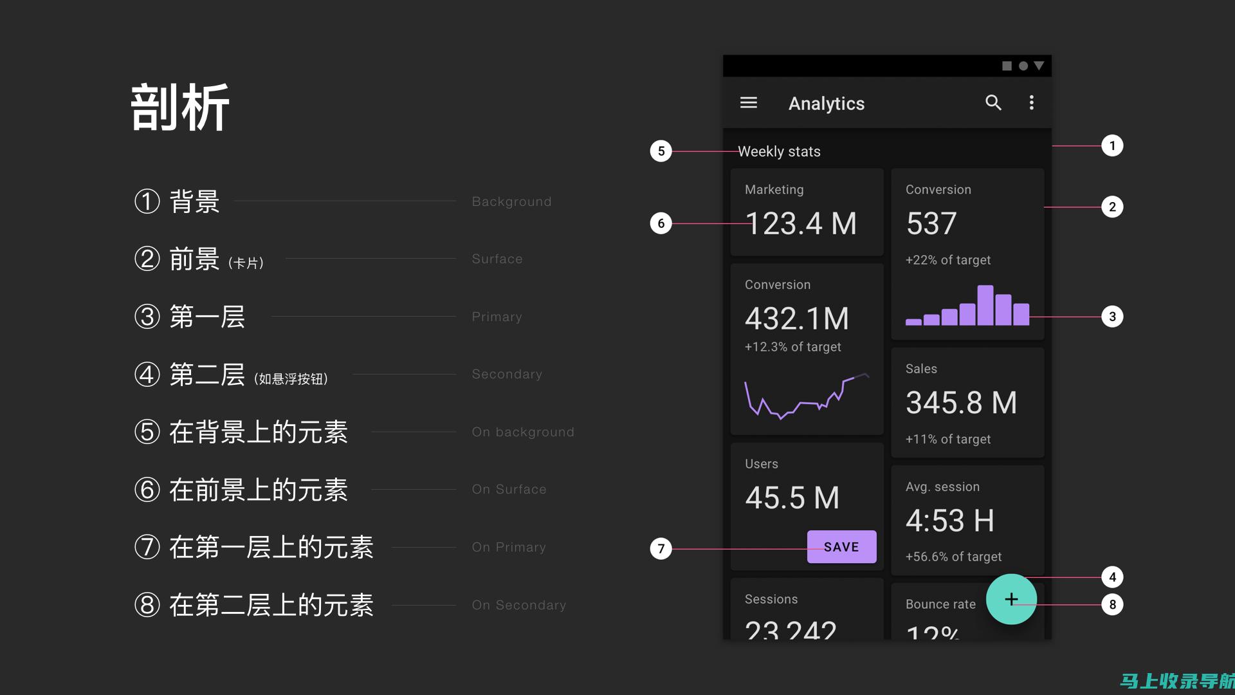Screen dimensions: 1235x695
Task: Click the Users card label
Action: pos(762,464)
